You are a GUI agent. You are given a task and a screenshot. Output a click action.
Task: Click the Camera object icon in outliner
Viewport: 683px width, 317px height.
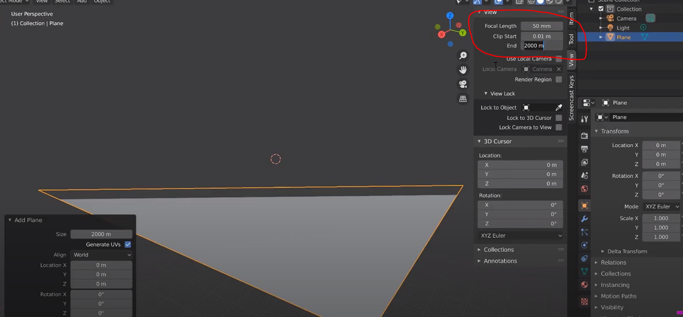pos(610,18)
